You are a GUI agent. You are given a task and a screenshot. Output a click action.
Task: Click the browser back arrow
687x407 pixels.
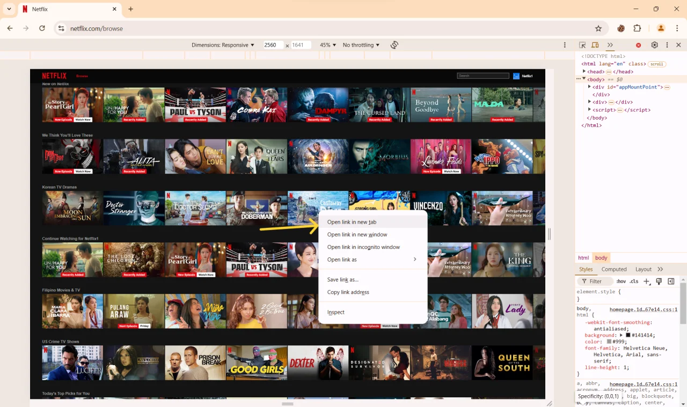click(x=10, y=28)
